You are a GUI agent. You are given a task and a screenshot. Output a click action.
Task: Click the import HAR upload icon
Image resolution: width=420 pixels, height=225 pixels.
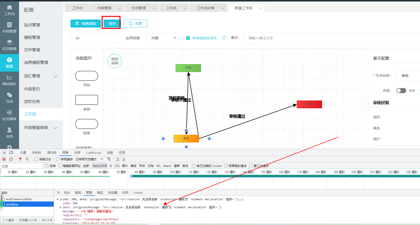(x=118, y=159)
